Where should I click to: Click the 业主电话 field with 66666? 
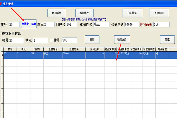click(132, 24)
